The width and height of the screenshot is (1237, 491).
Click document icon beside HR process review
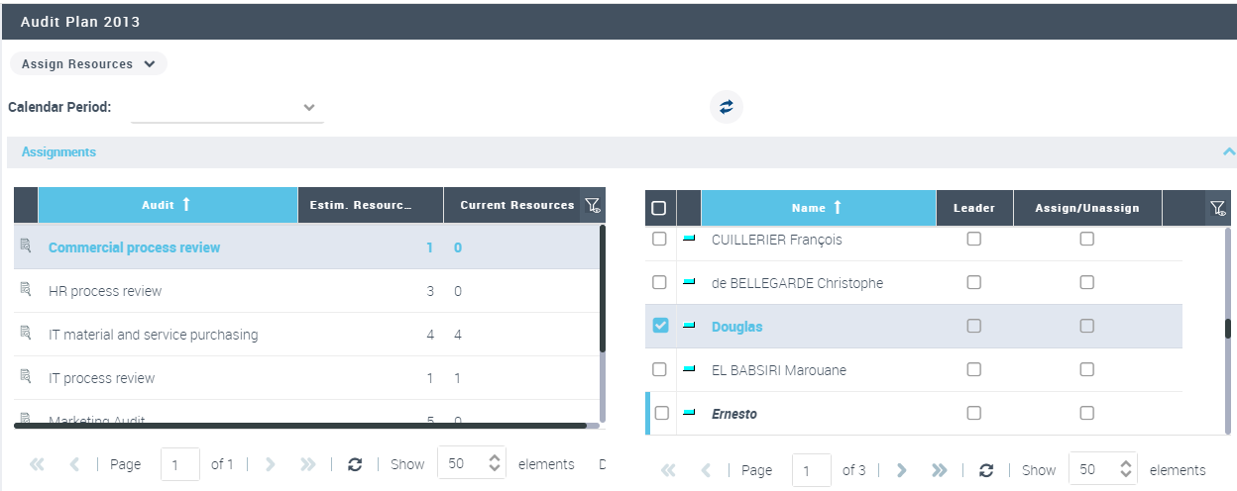pos(26,291)
